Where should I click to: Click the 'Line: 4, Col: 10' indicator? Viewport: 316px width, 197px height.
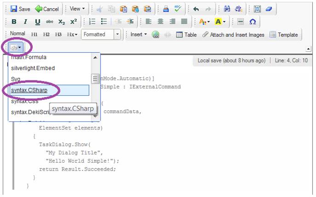pos(291,60)
